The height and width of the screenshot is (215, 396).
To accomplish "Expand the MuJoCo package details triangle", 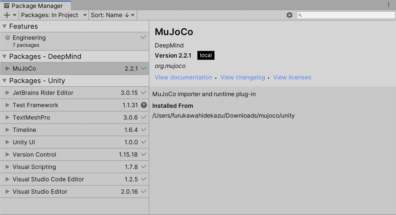I will click(x=7, y=68).
